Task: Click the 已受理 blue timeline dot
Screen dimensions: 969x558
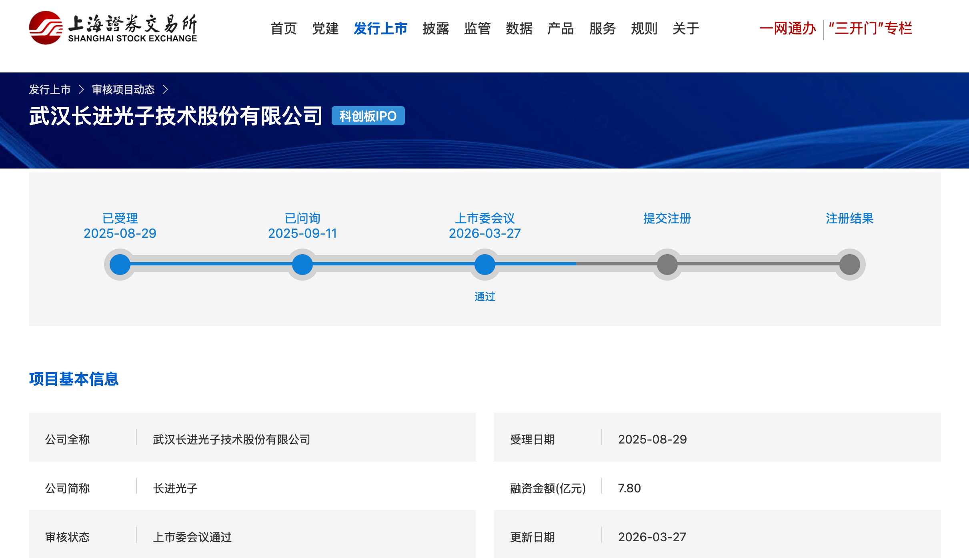Action: pos(120,265)
